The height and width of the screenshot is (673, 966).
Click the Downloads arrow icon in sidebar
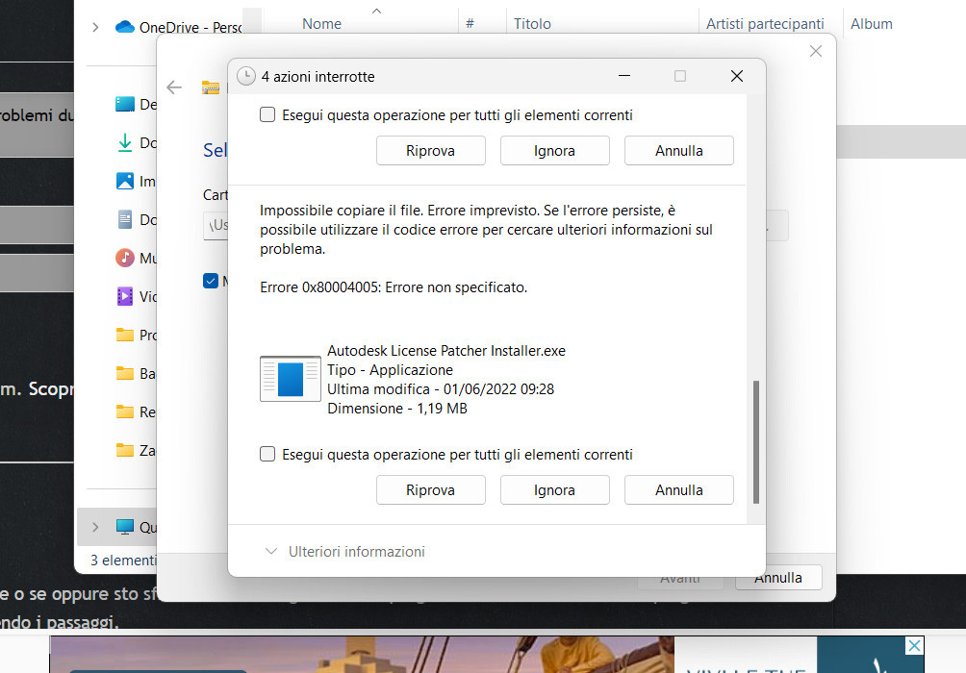click(x=124, y=142)
